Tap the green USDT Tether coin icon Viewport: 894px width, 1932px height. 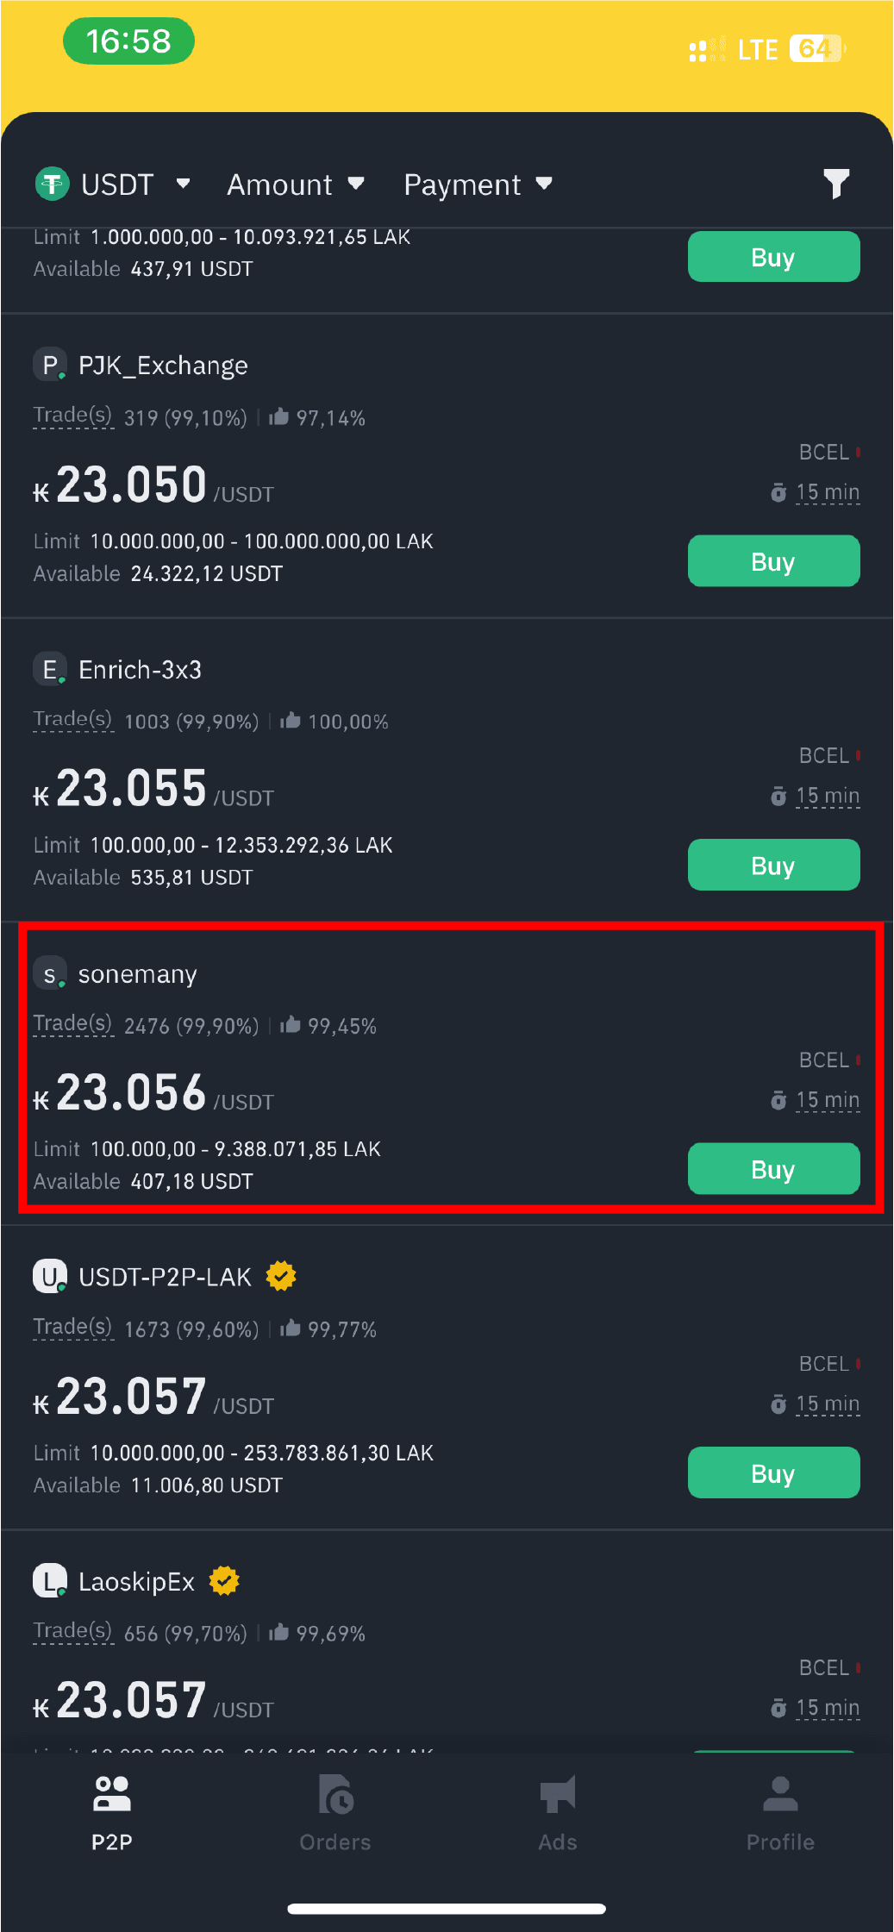click(52, 184)
